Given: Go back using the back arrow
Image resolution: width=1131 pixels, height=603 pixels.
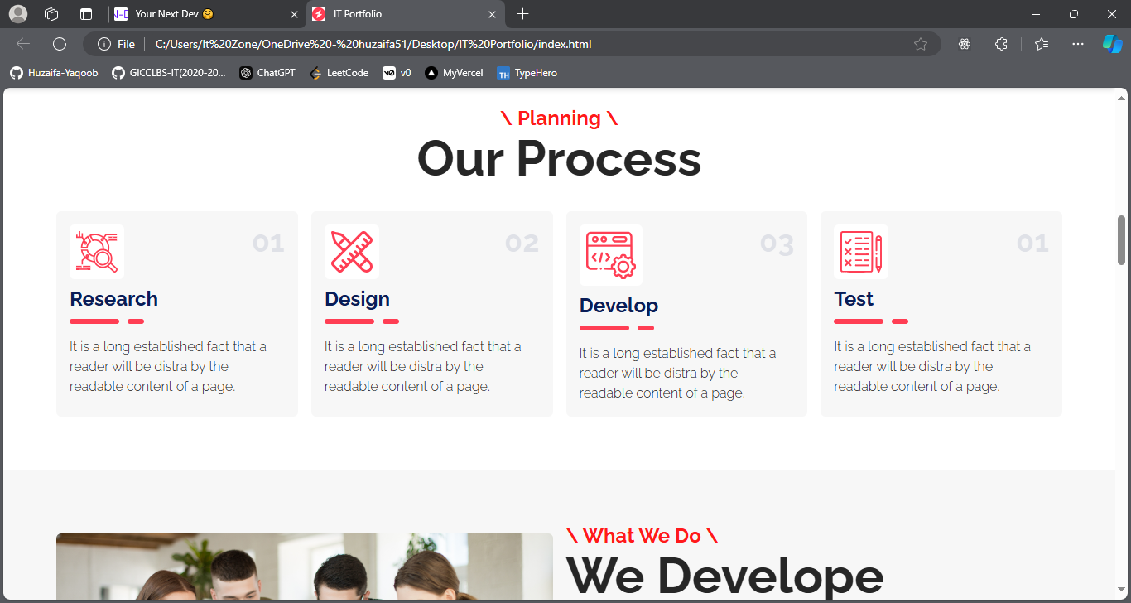Looking at the screenshot, I should (x=23, y=44).
